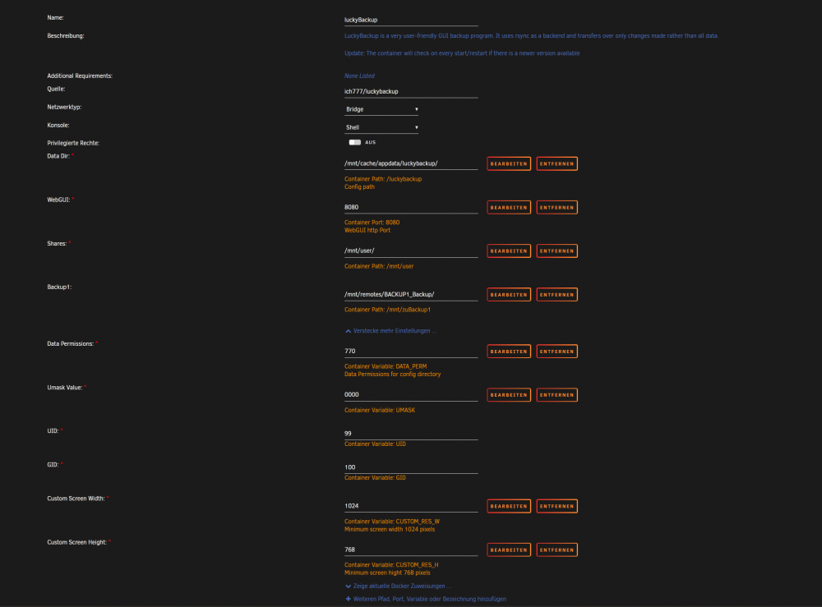
Task: Click Bearbeiten for Umask Value
Action: pos(509,395)
